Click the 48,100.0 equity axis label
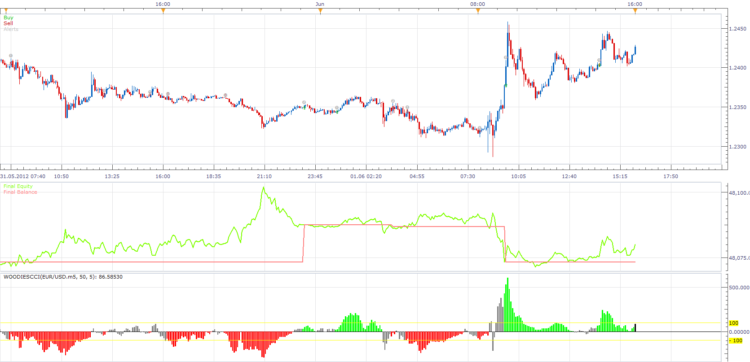 coord(739,193)
